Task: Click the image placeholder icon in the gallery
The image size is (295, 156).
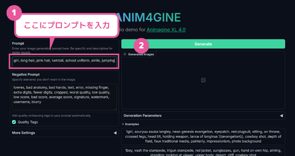Action: [203, 80]
